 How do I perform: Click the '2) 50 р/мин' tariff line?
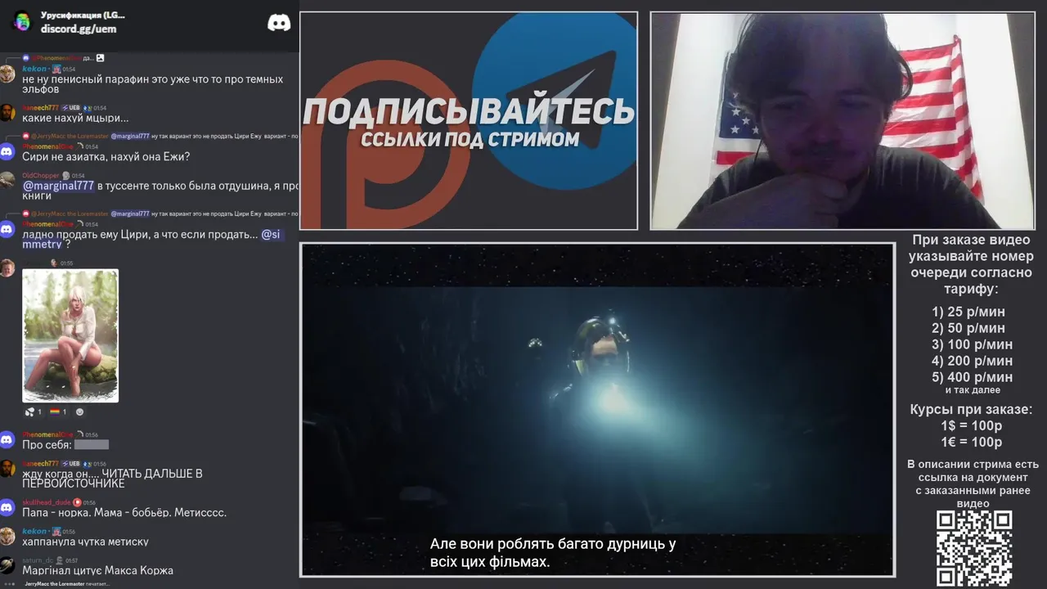click(x=968, y=328)
